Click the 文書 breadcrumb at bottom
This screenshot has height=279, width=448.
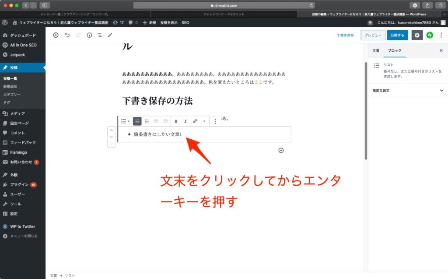(53, 275)
